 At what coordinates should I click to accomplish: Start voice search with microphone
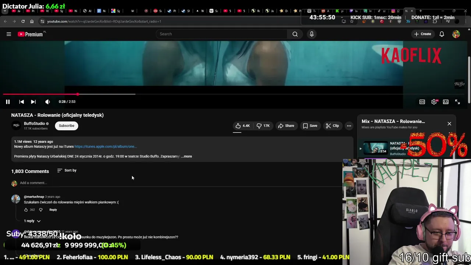click(x=312, y=34)
